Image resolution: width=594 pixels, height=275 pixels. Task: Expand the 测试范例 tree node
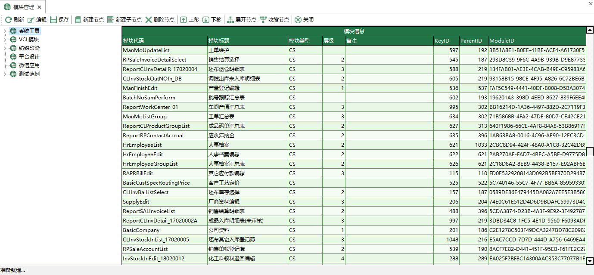pos(5,74)
